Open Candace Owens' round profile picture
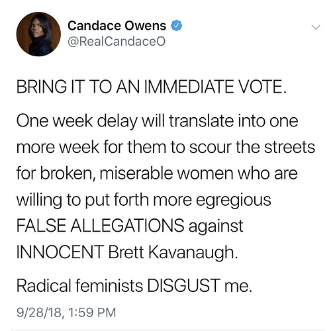 (x=38, y=34)
